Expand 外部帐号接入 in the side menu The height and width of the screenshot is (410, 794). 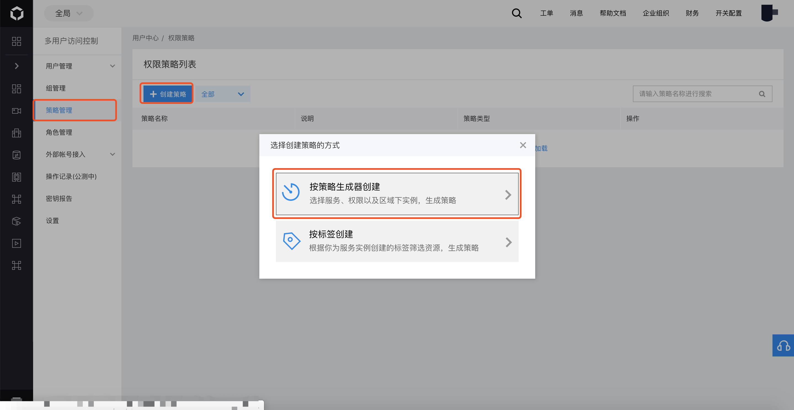tap(77, 154)
